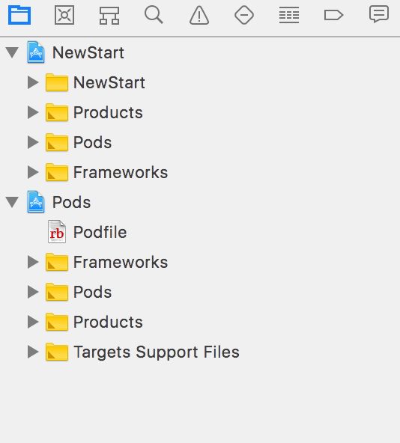Open the Symbol navigator hierarchy icon
The height and width of the screenshot is (443, 400).
[x=109, y=15]
